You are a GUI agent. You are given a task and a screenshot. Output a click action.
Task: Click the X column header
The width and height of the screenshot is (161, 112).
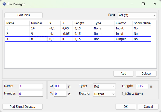tap(54, 23)
